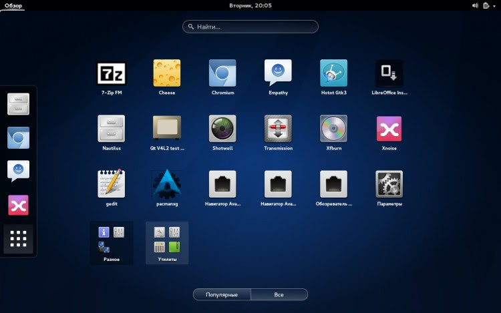Switch to the Популярные tab
Image resolution: width=501 pixels, height=313 pixels.
(222, 294)
